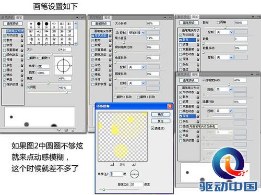The height and width of the screenshot is (195, 261).
Task: Click 确定 button in motion blur dialog
Action: pos(161,114)
